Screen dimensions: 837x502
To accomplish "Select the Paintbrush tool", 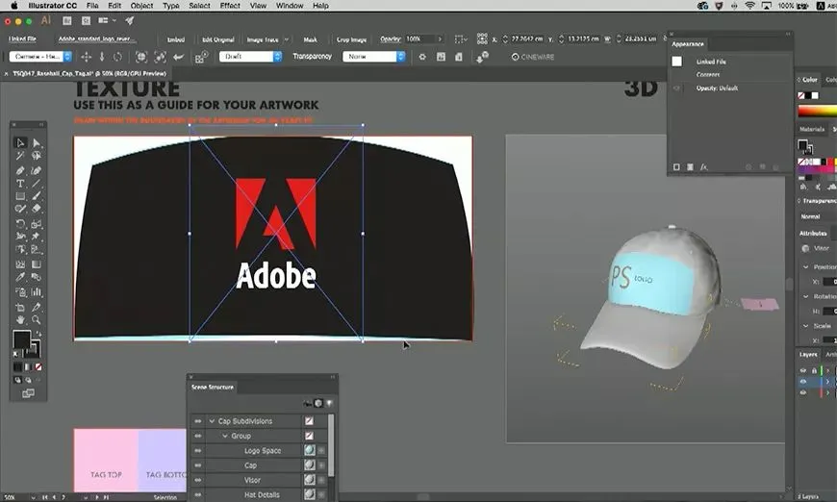I will coord(37,196).
